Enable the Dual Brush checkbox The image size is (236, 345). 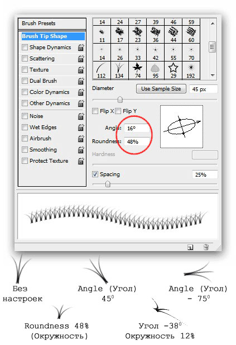25,81
